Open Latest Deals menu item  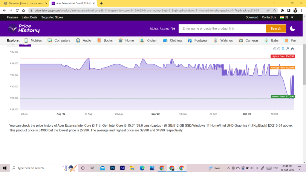tap(30, 17)
